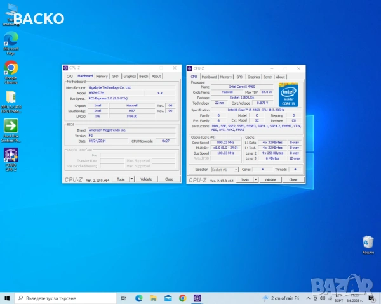Click Close button in left CPU-Z window
This screenshot has height=304, width=381.
click(x=169, y=179)
